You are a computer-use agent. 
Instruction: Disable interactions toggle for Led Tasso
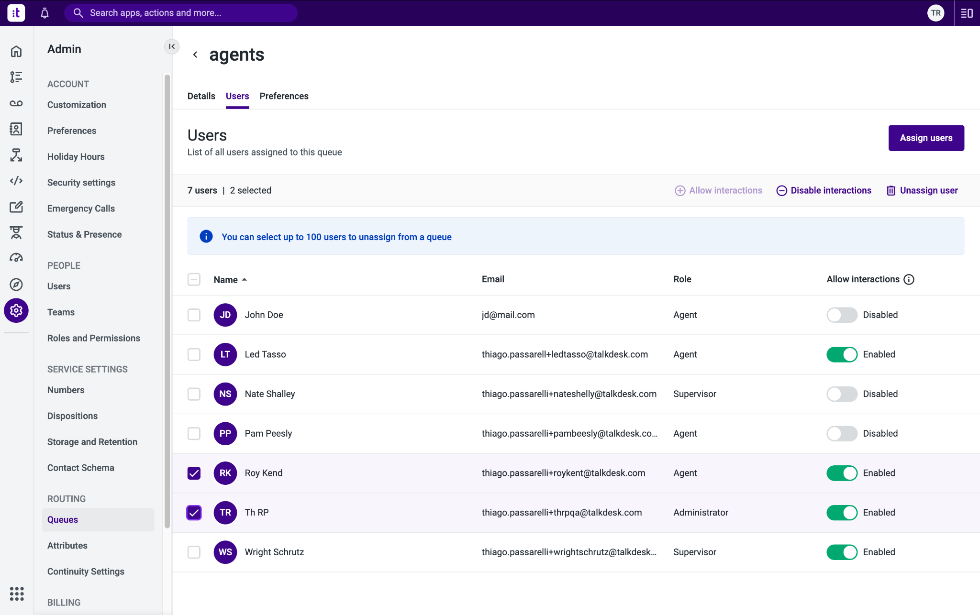tap(842, 354)
